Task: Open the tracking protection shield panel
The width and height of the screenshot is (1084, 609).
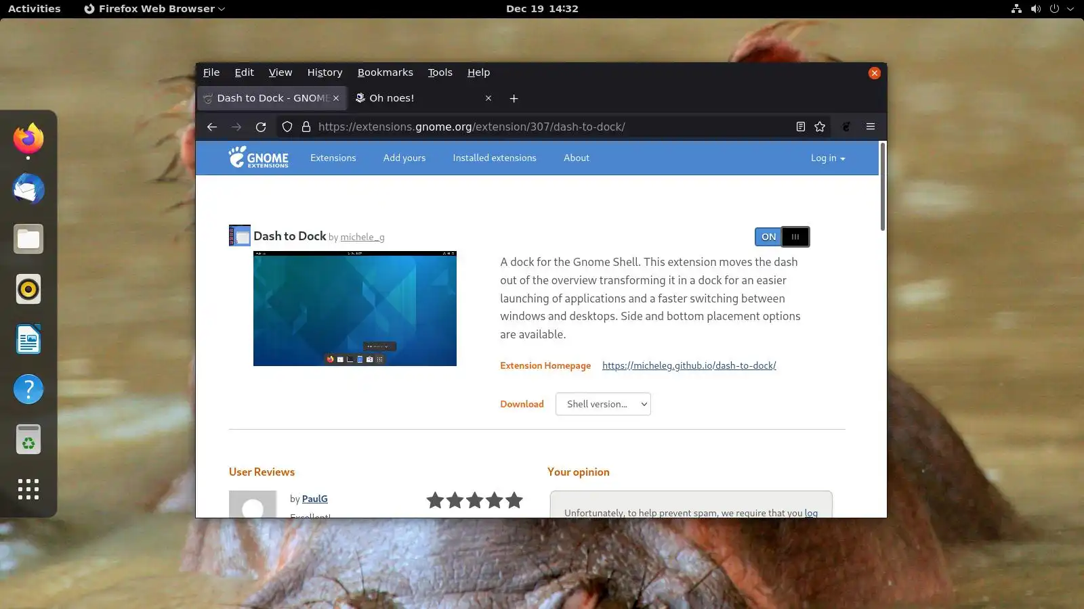Action: tap(287, 127)
